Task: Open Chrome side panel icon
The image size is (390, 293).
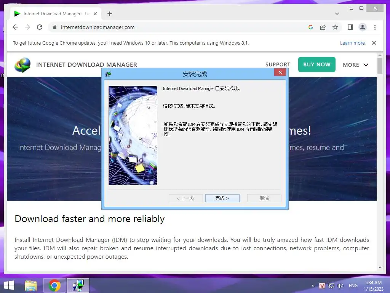Action: pos(350,27)
